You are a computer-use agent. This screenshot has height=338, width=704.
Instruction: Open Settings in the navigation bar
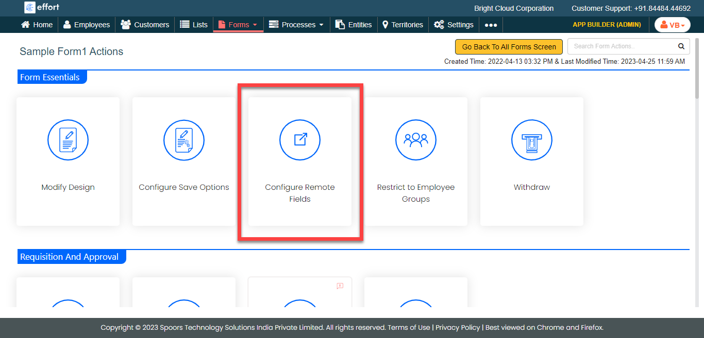[x=454, y=25]
